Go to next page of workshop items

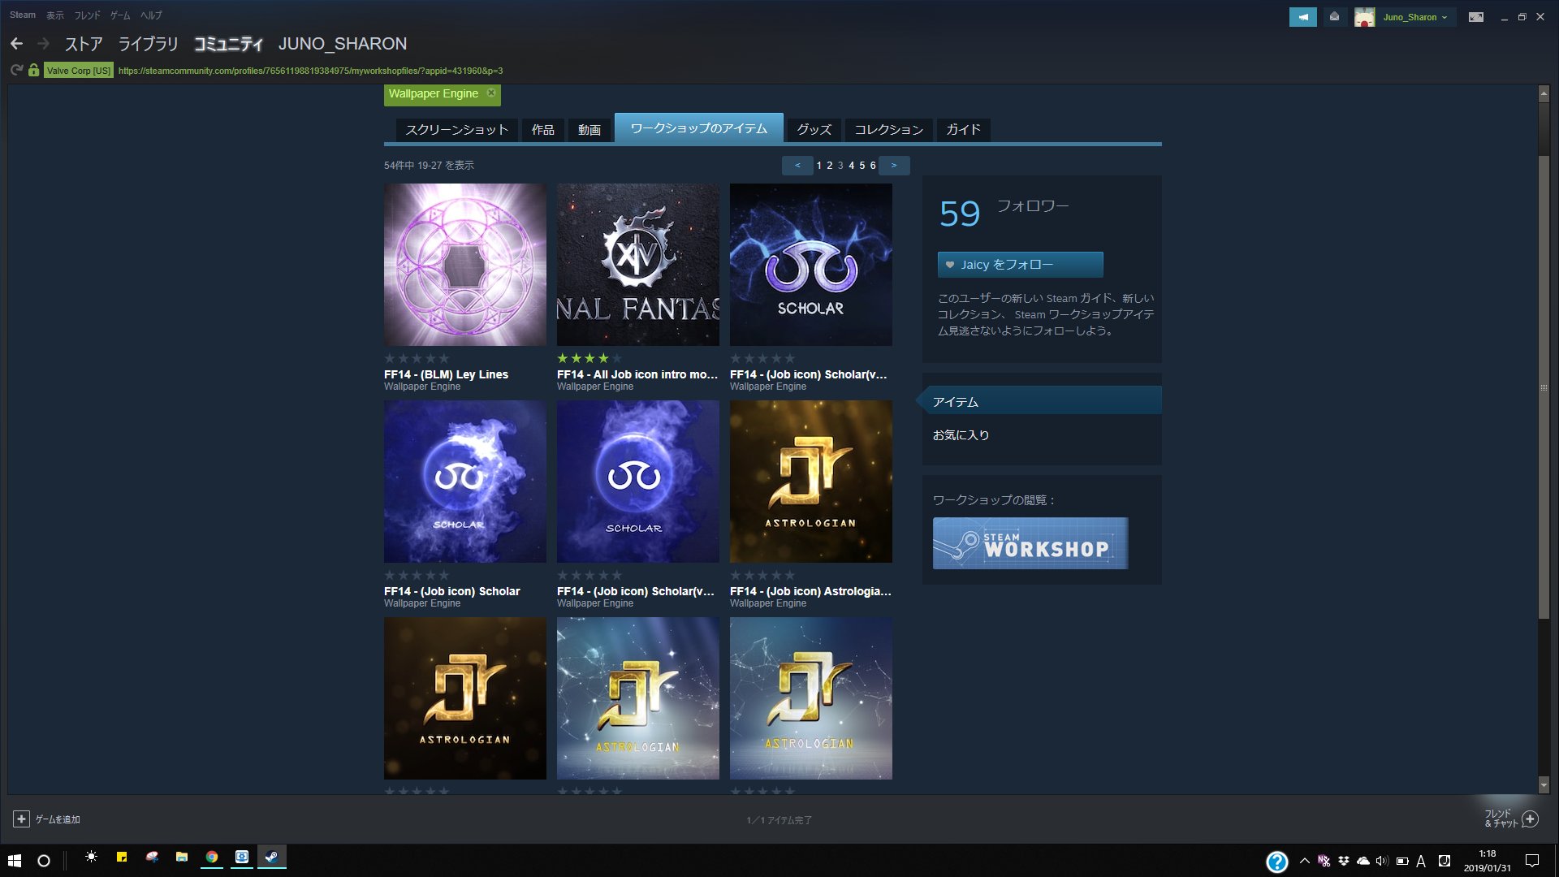point(894,166)
